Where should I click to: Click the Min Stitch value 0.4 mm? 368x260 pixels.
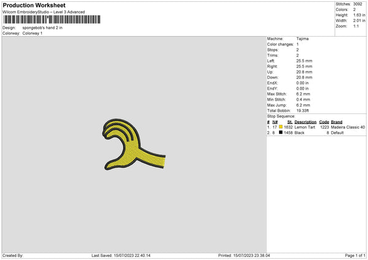point(303,99)
